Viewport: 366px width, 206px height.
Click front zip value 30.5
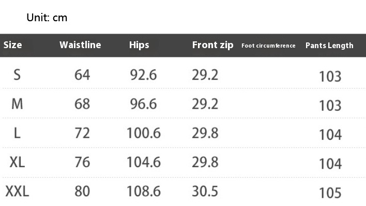pyautogui.click(x=205, y=192)
